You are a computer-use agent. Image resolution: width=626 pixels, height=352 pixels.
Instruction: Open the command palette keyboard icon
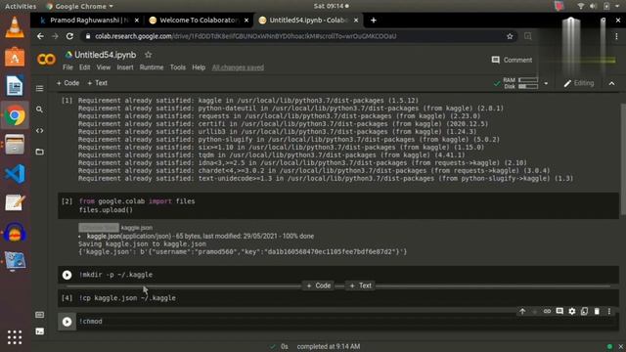click(39, 315)
